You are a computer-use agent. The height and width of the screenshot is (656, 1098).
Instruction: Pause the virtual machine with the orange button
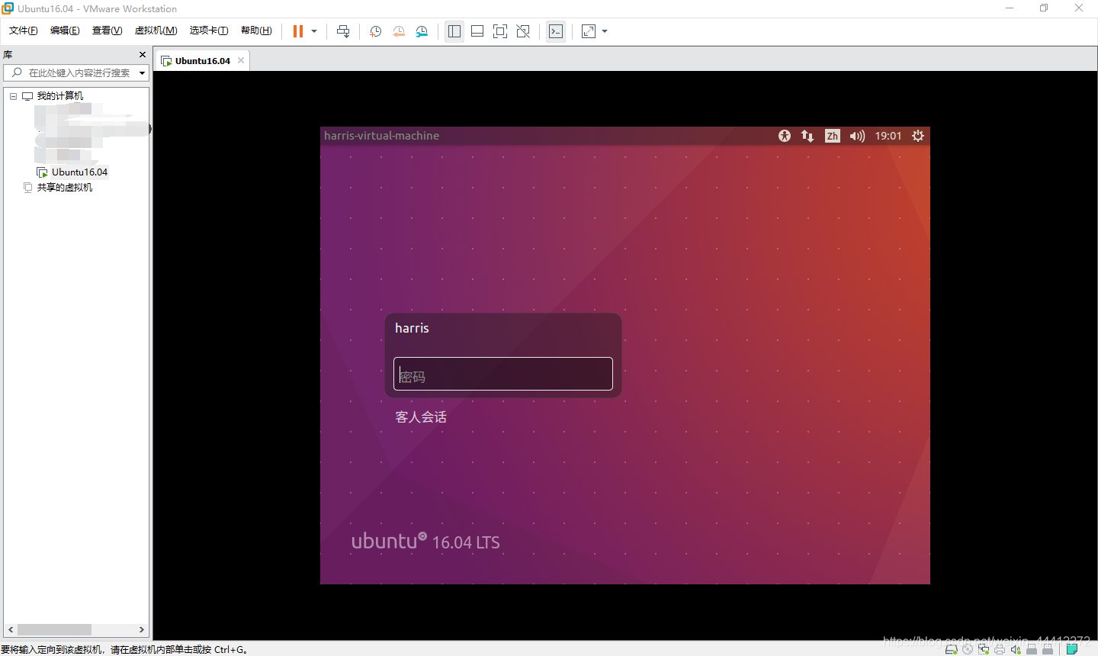pos(298,31)
